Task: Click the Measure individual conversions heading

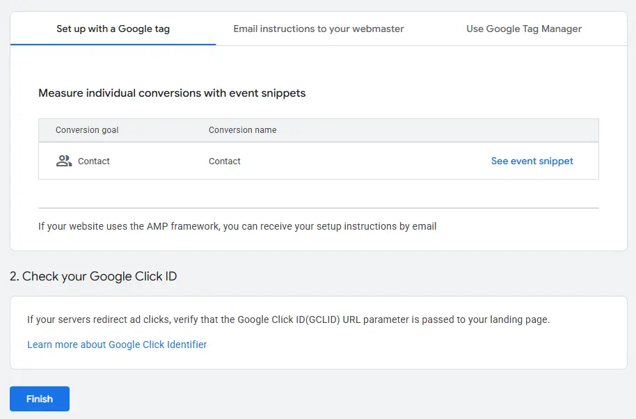Action: 172,93
